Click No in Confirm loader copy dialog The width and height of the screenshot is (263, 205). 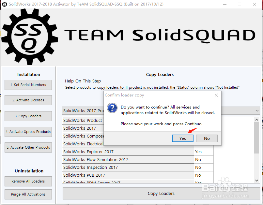207,138
